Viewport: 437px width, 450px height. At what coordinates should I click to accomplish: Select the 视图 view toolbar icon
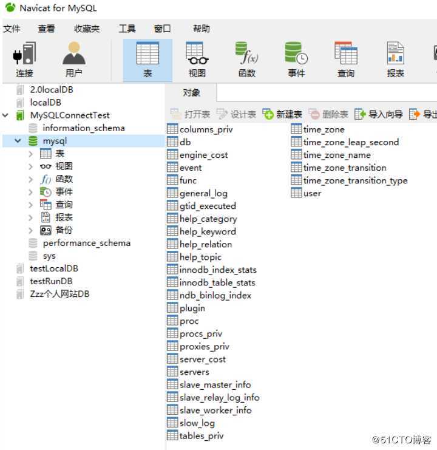click(x=197, y=60)
